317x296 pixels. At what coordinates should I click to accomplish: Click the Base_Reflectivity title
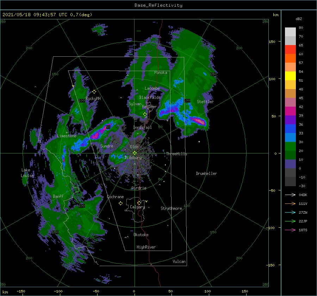tap(158, 5)
